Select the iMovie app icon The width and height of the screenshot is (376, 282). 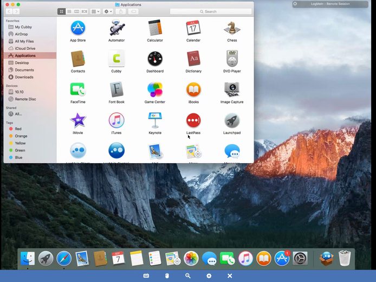tap(78, 120)
